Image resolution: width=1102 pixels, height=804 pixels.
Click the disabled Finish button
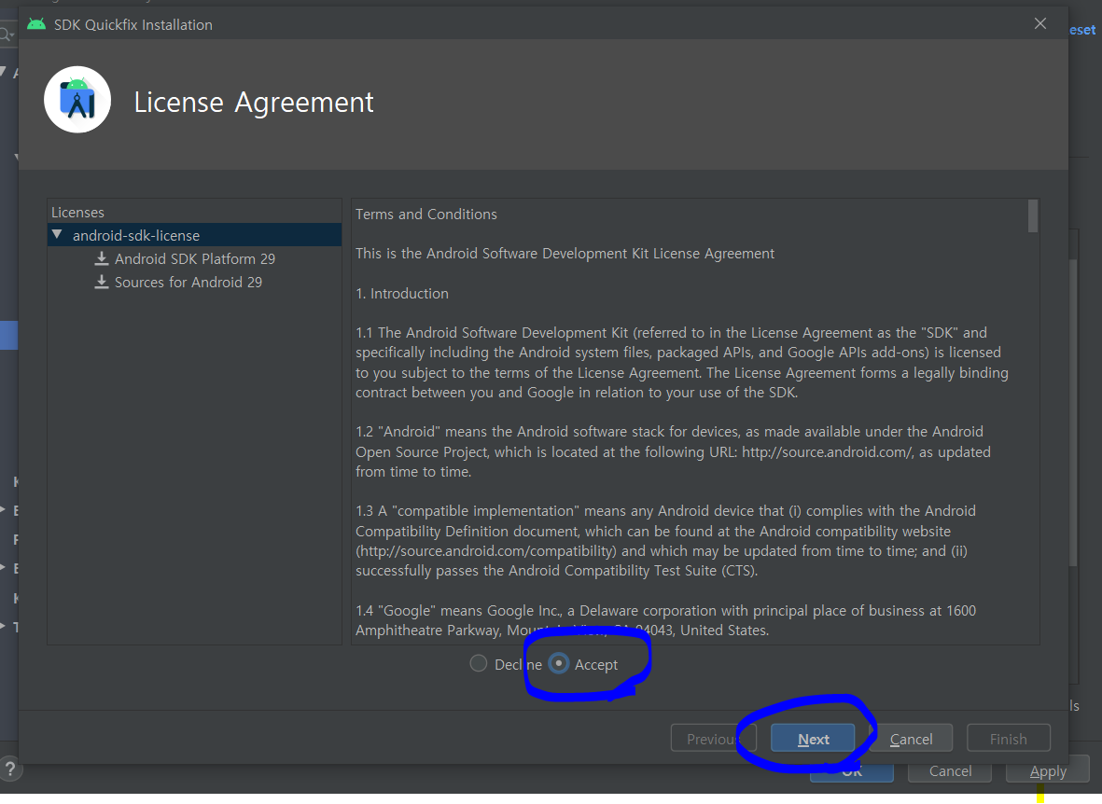coord(1009,739)
